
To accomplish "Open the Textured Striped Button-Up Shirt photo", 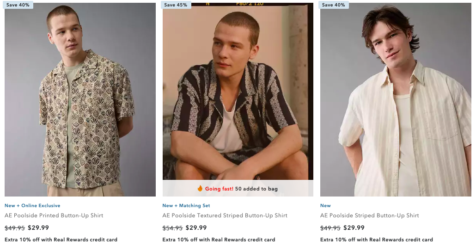I will click(238, 92).
